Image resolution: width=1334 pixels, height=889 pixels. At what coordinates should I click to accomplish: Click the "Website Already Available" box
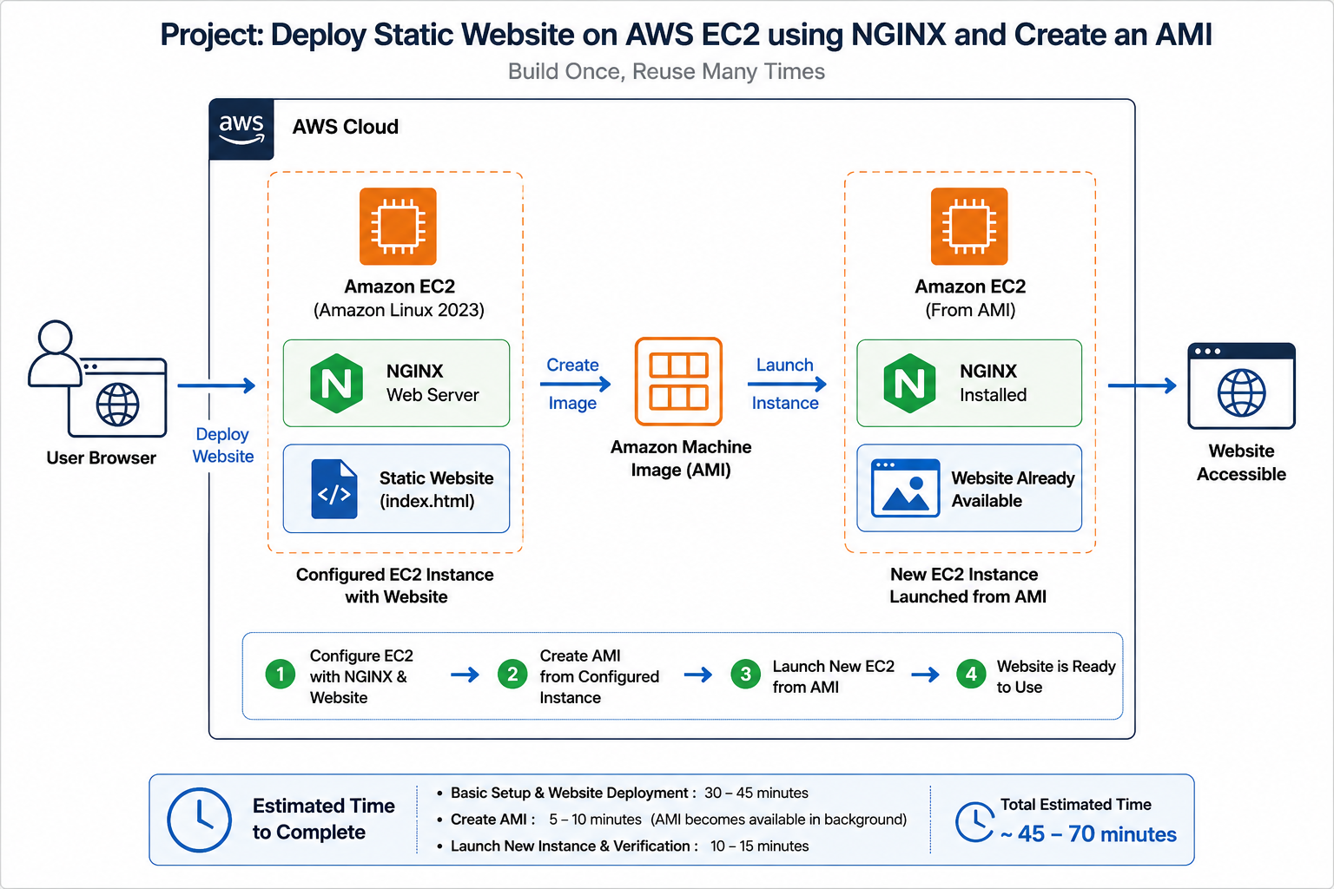[969, 488]
